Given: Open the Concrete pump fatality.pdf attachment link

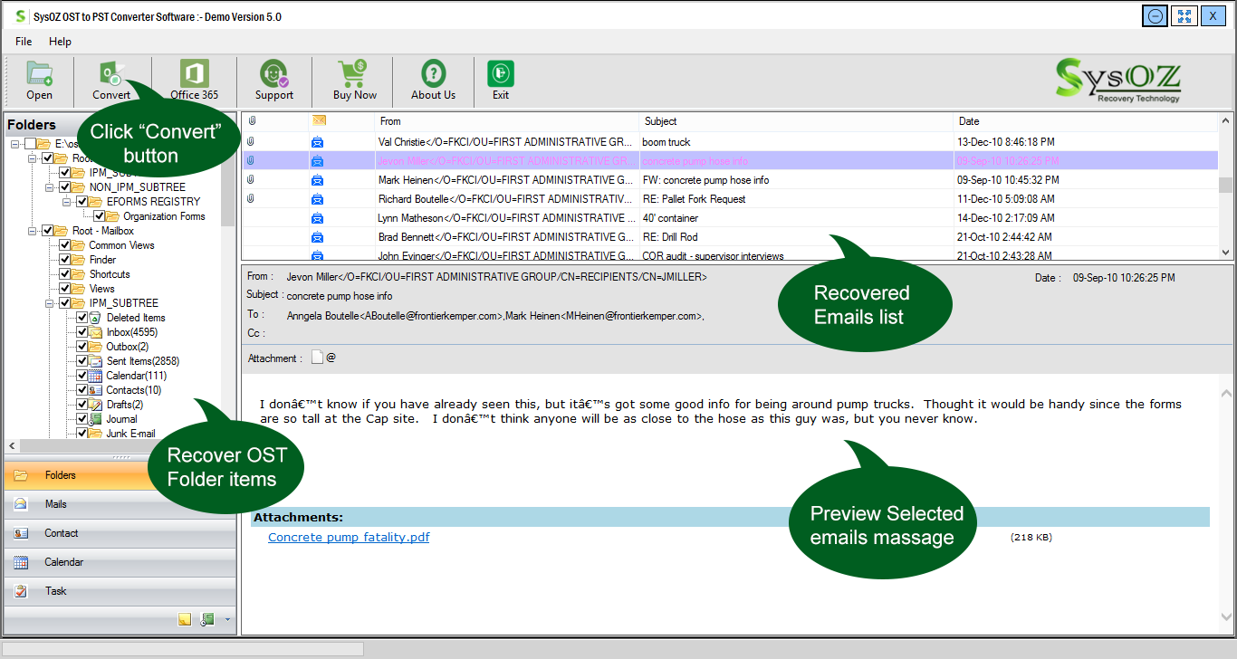Looking at the screenshot, I should pyautogui.click(x=349, y=537).
